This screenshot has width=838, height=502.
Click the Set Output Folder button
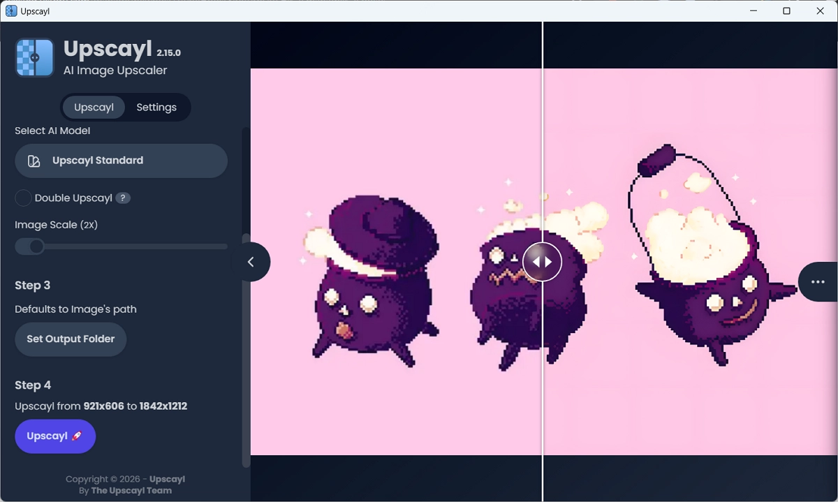[71, 339]
